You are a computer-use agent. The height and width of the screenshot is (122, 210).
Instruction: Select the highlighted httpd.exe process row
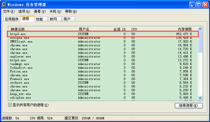103,34
